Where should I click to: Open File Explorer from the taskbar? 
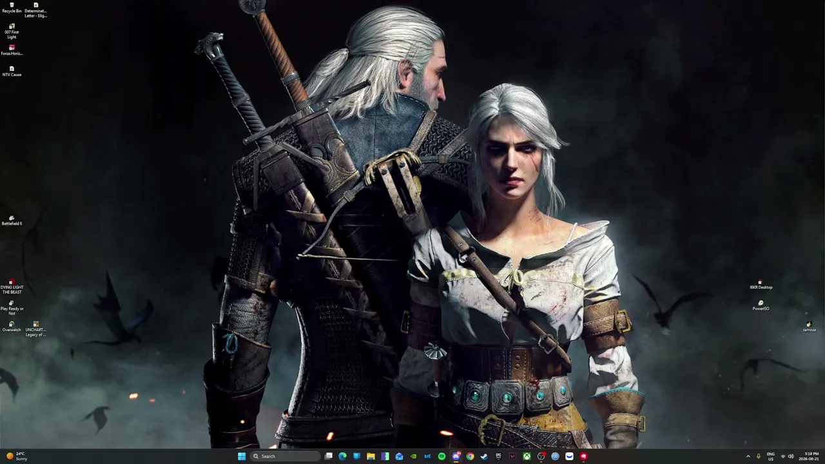[x=371, y=456]
